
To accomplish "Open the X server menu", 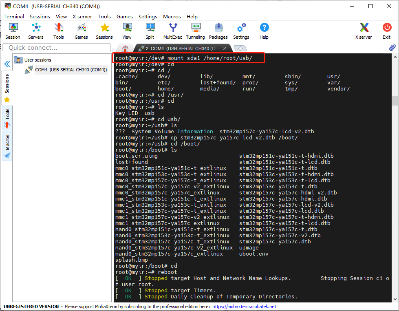I will pos(82,17).
